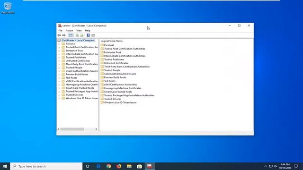Expand Preview Build Roots node in tree

coord(59,75)
